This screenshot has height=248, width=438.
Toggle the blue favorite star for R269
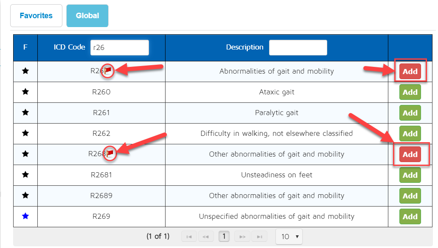pyautogui.click(x=25, y=216)
